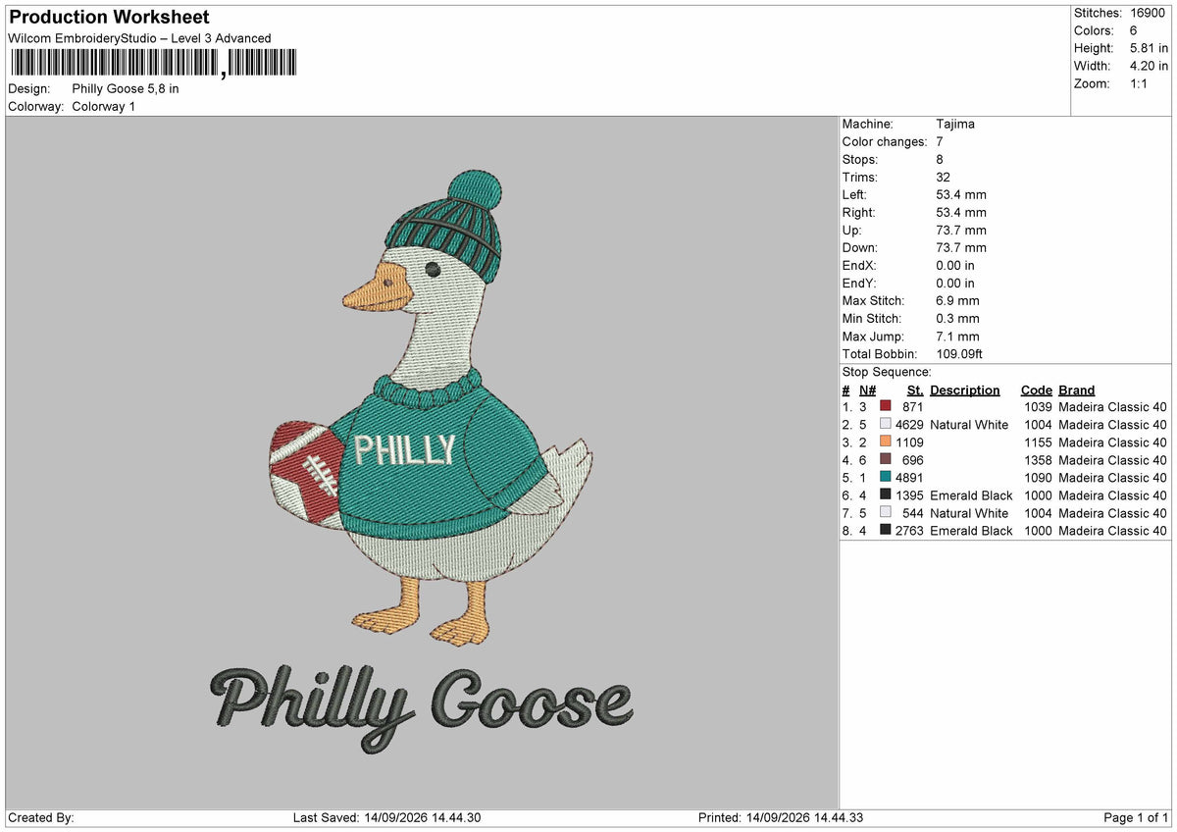This screenshot has width=1177, height=832.
Task: Click stitch count '1109' in row 3
Action: [x=909, y=442]
